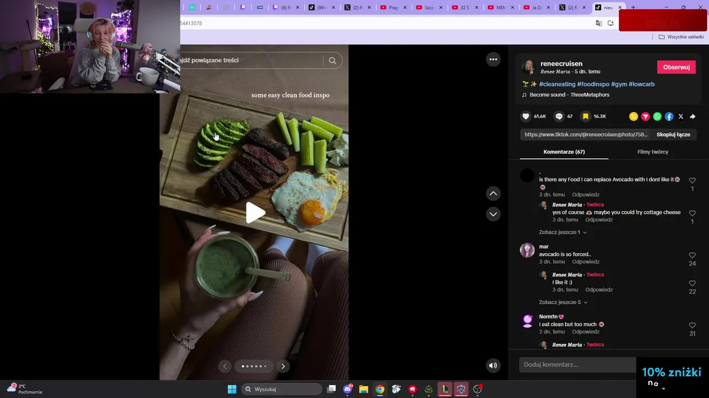Click the search magnifier icon
Image resolution: width=709 pixels, height=398 pixels.
click(332, 60)
